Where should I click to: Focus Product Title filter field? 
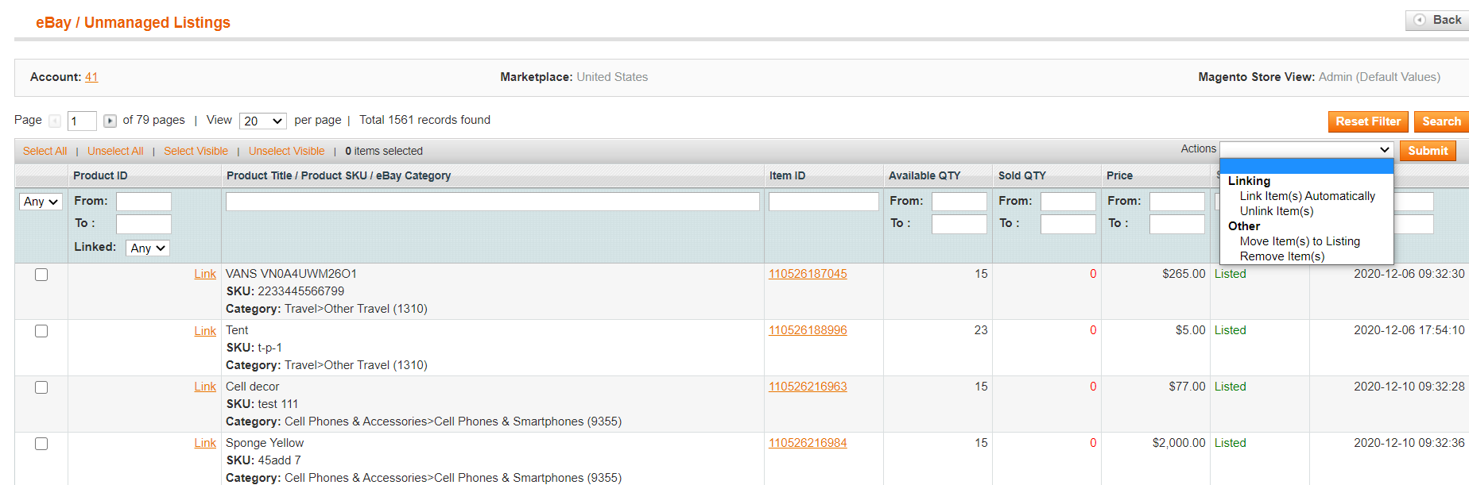click(x=493, y=202)
